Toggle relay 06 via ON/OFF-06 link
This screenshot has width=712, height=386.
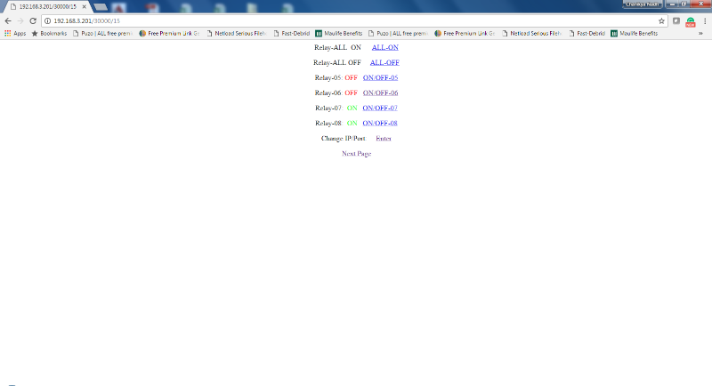pyautogui.click(x=380, y=92)
